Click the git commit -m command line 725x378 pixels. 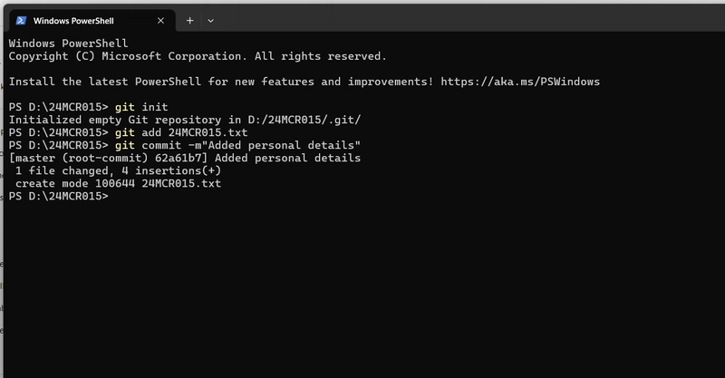(x=237, y=145)
